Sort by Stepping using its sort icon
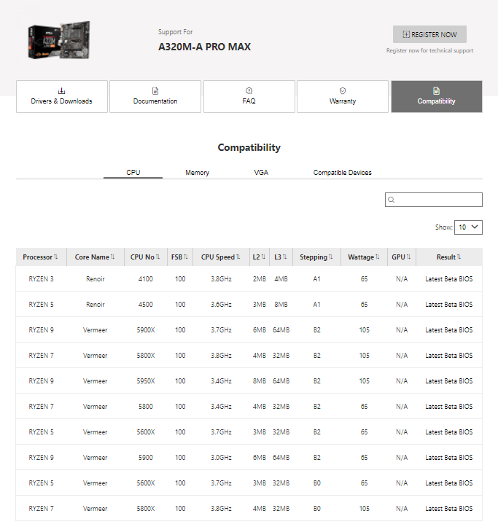 coord(331,257)
